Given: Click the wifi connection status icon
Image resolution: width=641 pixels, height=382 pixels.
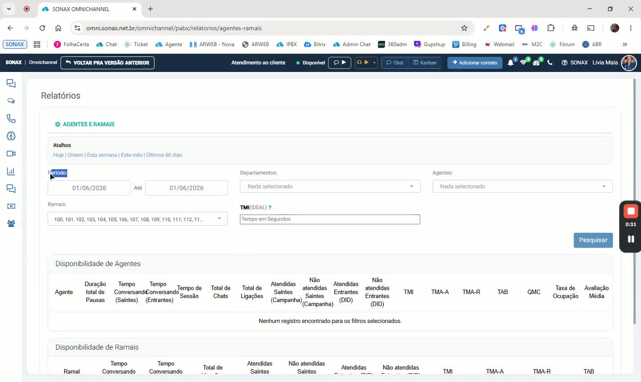Looking at the screenshot, I should [523, 63].
